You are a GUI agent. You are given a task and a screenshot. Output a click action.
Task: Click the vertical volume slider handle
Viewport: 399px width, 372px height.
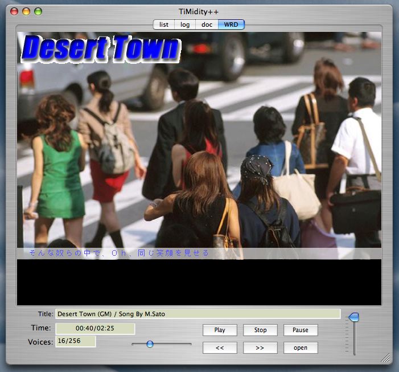[x=353, y=317]
